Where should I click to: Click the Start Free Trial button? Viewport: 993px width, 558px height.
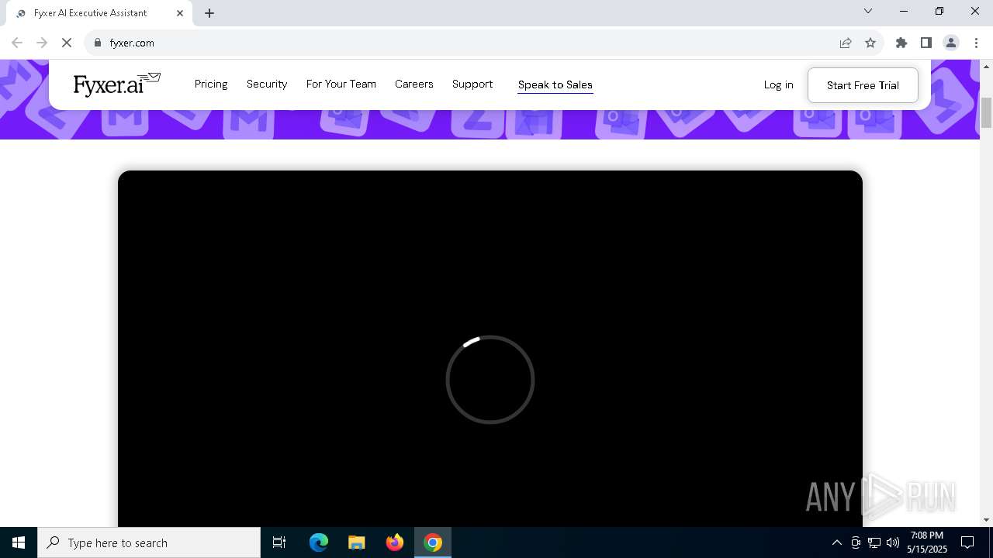pos(863,85)
